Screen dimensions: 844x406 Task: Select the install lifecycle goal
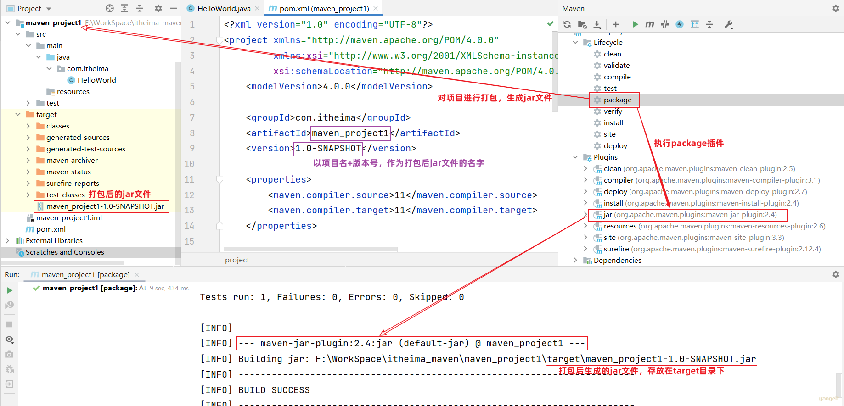613,122
